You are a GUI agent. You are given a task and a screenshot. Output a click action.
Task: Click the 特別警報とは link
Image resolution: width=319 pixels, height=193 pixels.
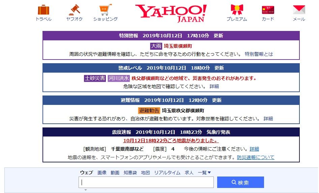pos(259,54)
